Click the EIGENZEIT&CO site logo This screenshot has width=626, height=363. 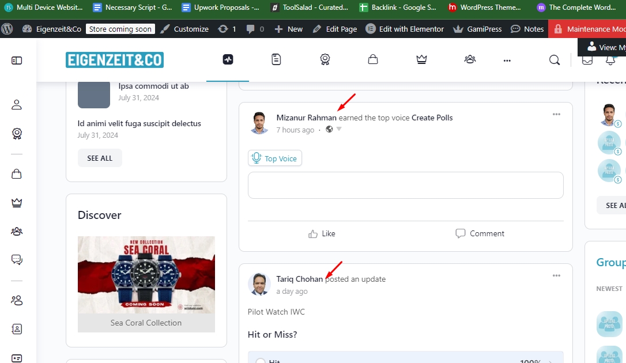115,60
